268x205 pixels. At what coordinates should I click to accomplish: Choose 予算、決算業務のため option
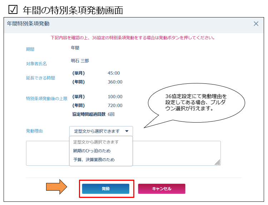(94, 160)
